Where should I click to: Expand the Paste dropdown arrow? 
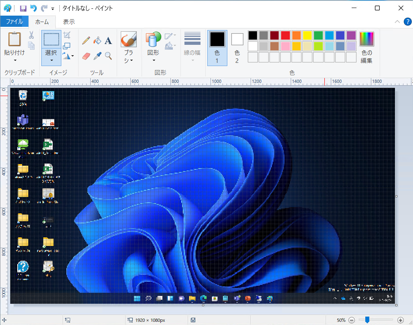15,60
